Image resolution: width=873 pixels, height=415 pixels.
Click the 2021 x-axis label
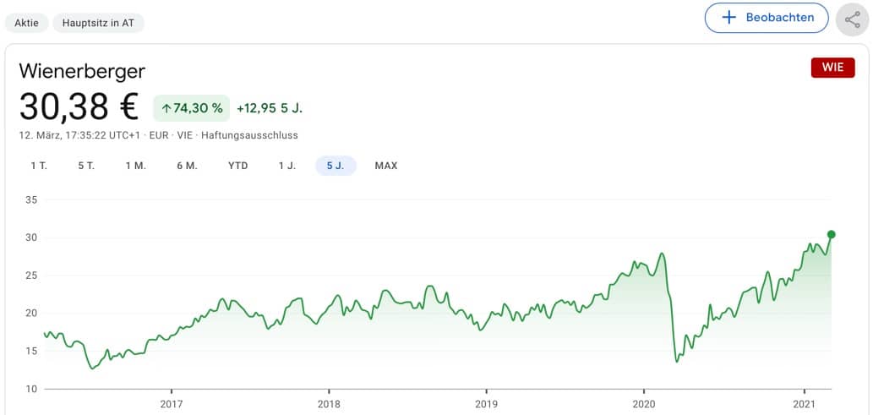pyautogui.click(x=804, y=404)
